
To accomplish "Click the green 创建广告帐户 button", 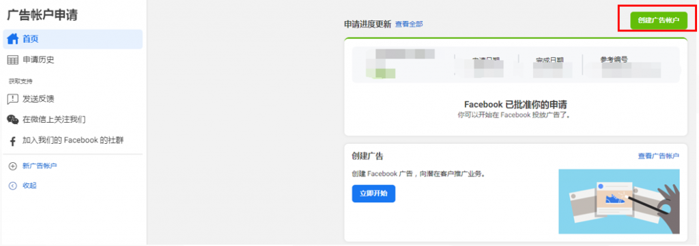I will coord(659,20).
